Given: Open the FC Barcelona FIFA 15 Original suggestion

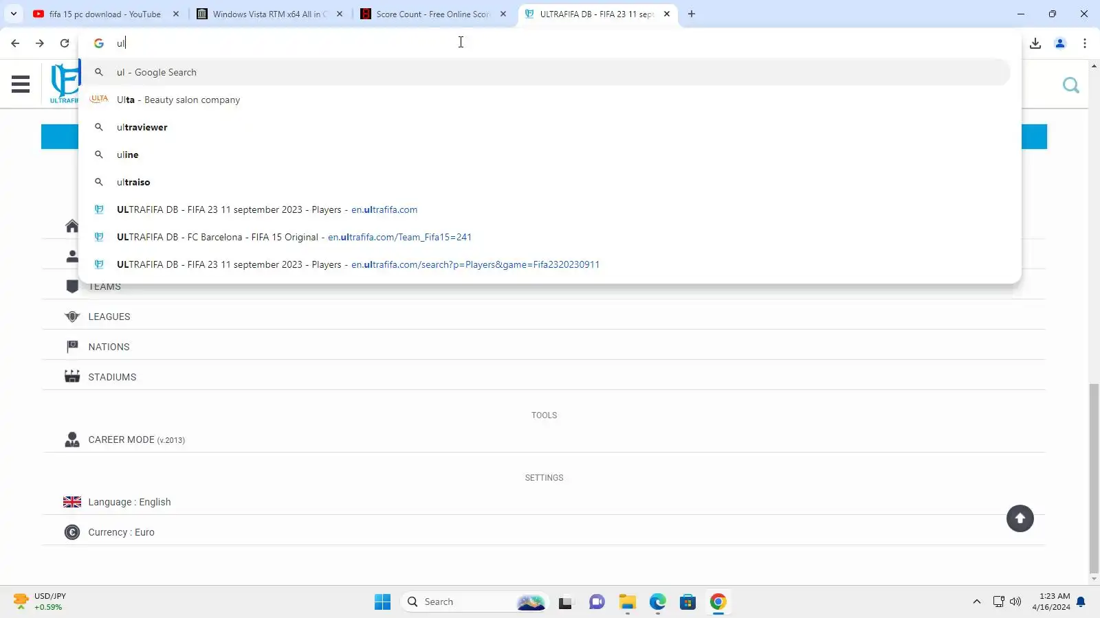Looking at the screenshot, I should pos(544,237).
